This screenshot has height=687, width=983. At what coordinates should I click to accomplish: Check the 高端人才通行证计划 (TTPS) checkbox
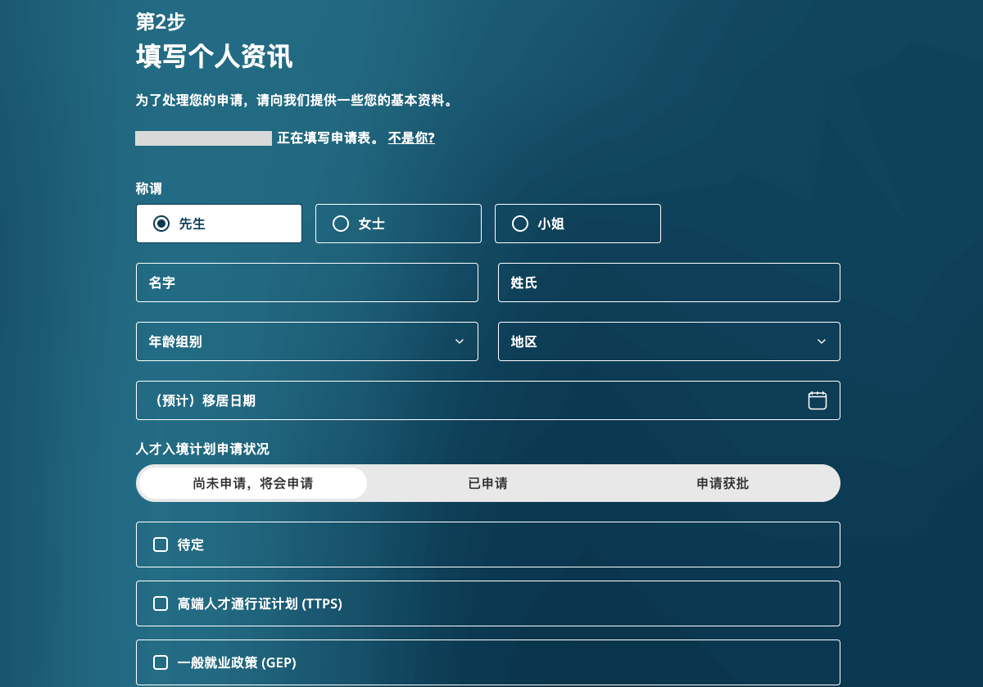(x=161, y=603)
